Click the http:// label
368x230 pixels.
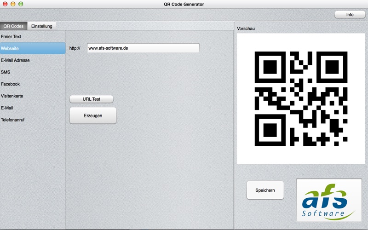pos(75,48)
